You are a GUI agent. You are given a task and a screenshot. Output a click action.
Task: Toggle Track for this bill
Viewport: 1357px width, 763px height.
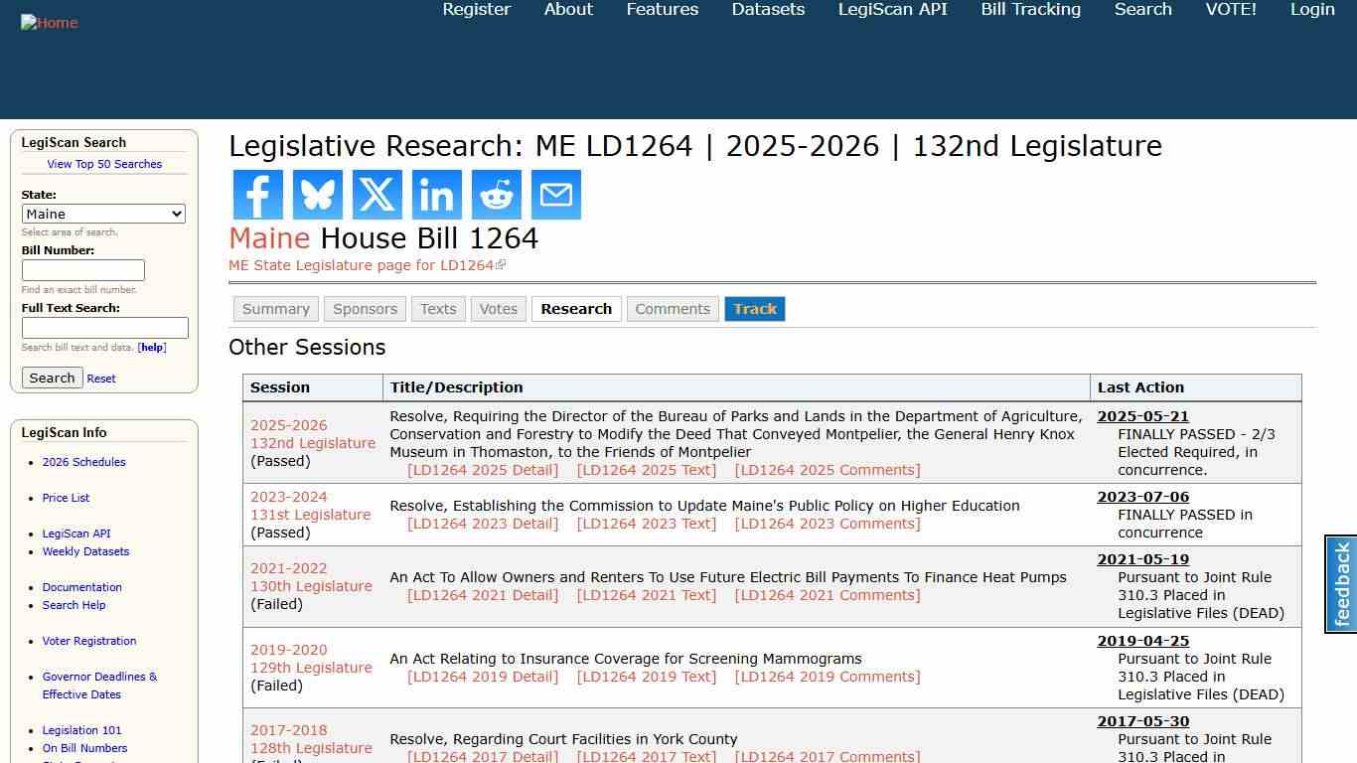point(755,309)
